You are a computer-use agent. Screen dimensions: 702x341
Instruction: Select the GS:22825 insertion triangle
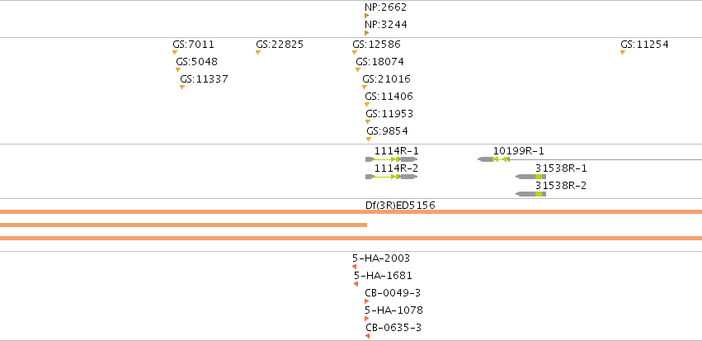[258, 52]
